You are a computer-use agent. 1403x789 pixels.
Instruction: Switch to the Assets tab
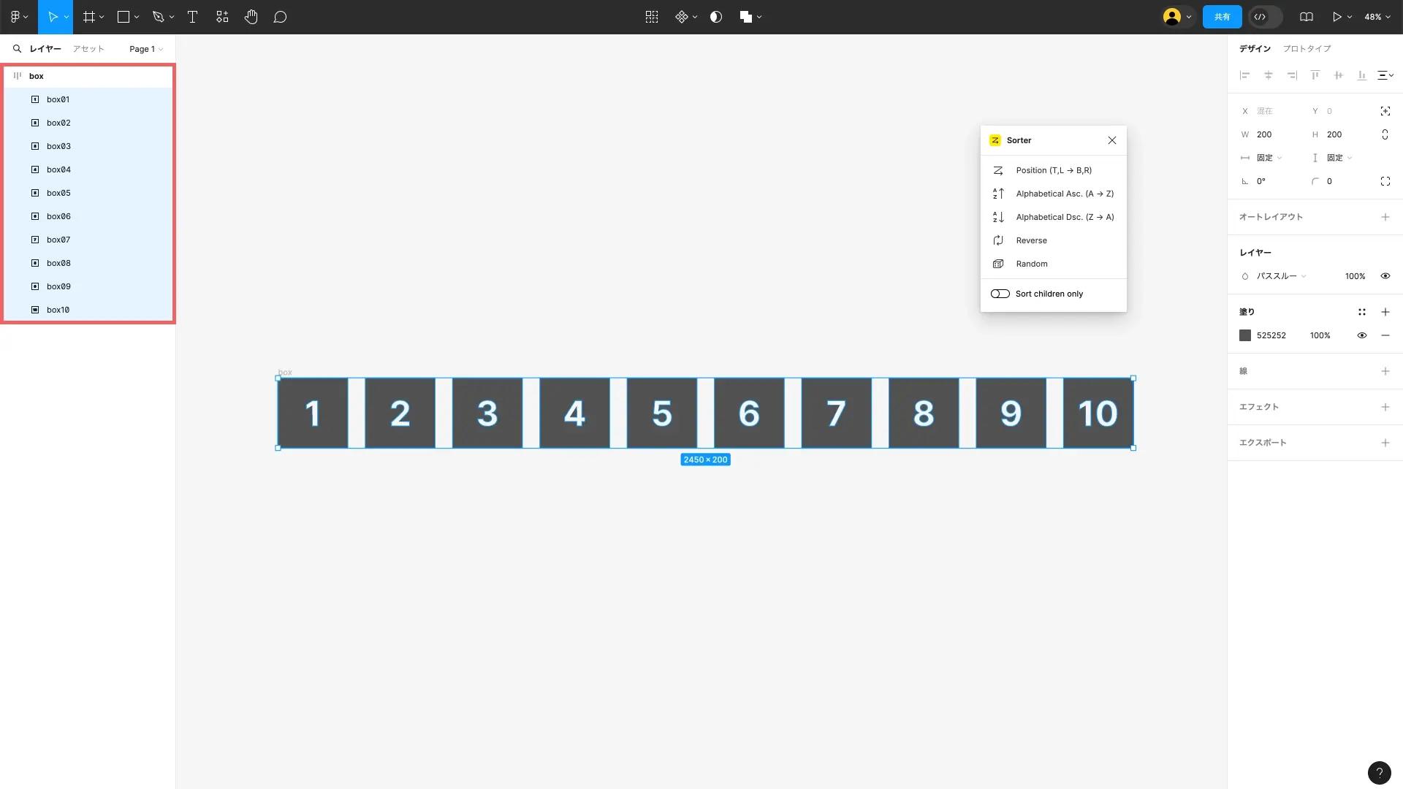[88, 49]
